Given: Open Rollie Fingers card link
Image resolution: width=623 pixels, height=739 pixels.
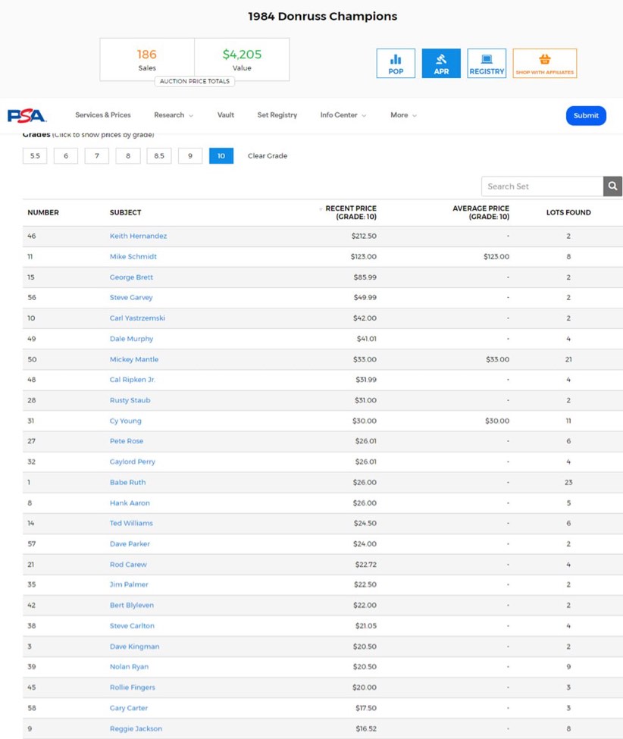Looking at the screenshot, I should (x=132, y=687).
